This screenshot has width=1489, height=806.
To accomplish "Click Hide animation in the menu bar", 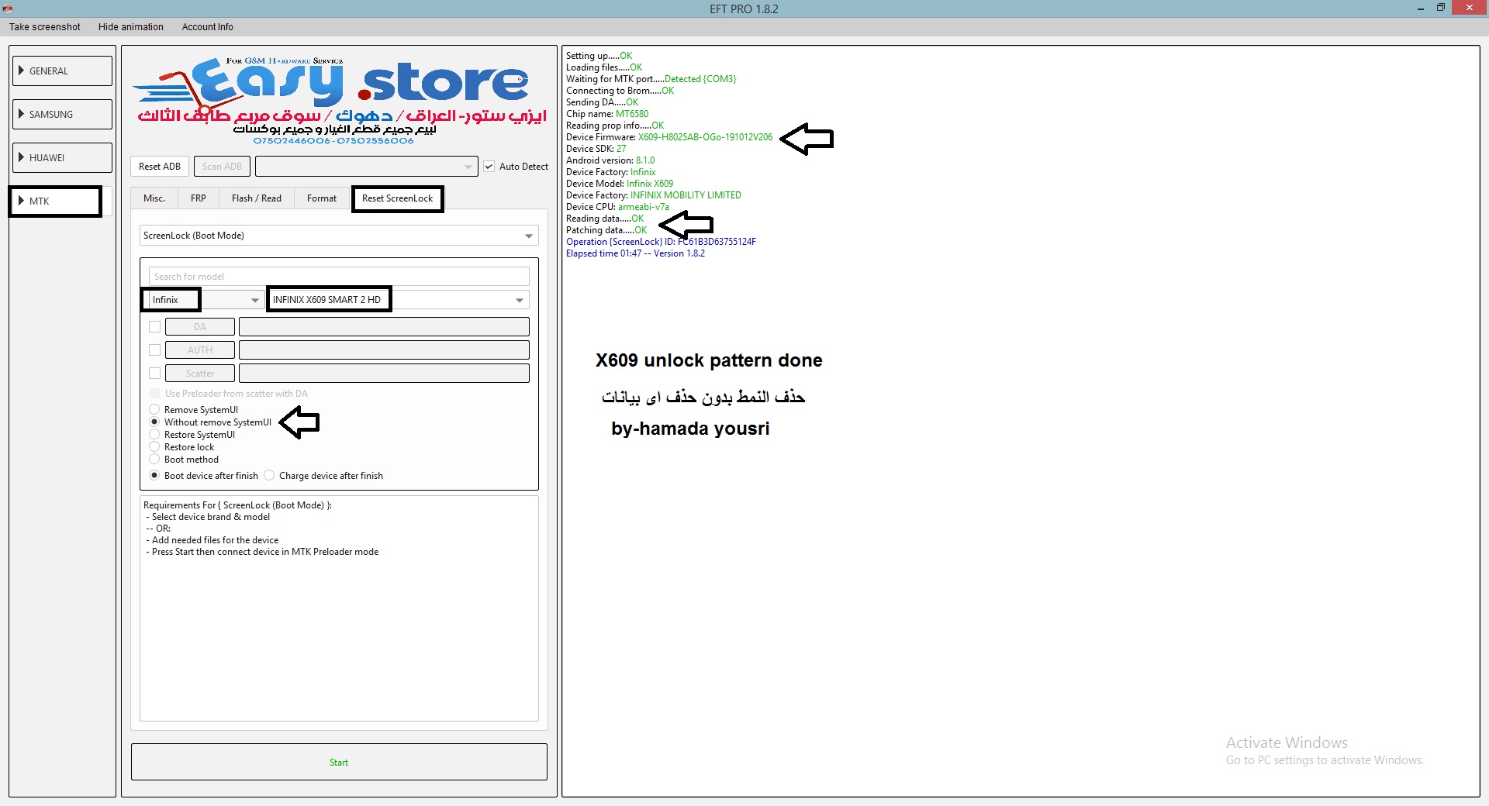I will pos(131,27).
